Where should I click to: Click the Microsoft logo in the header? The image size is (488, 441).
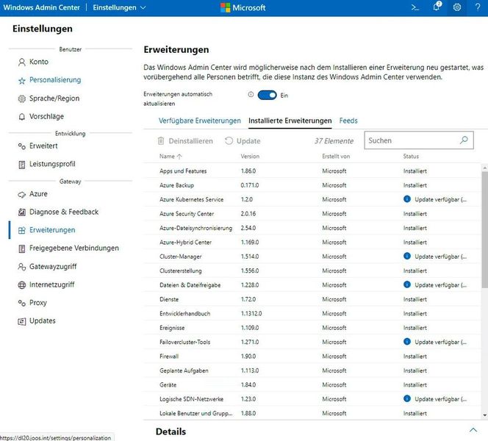tap(243, 7)
